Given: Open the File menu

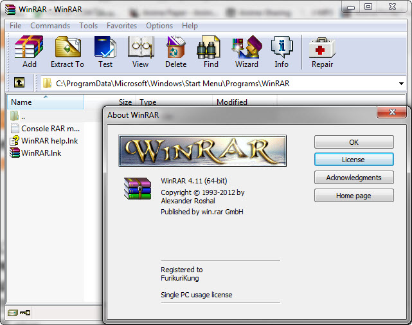Looking at the screenshot, I should (15, 26).
